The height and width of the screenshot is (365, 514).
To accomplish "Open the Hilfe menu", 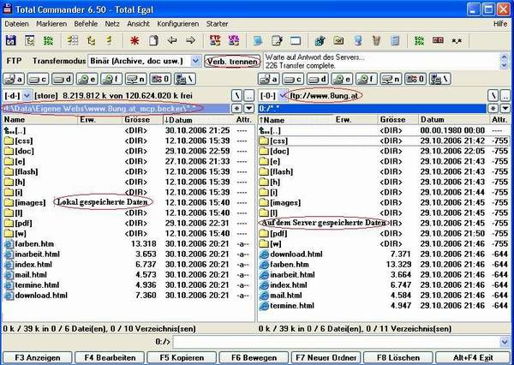I will (500, 24).
